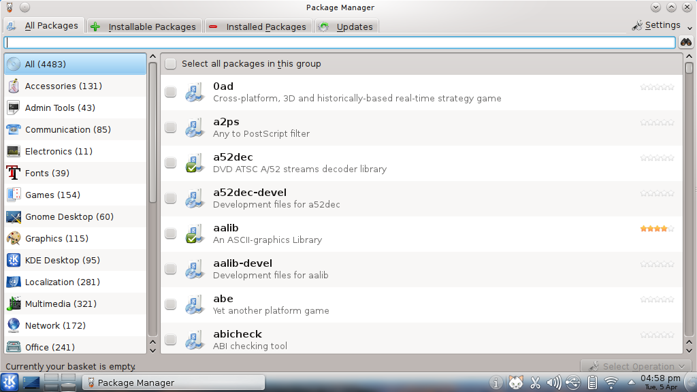This screenshot has width=697, height=392.
Task: Tick the a2ps package checkbox
Action: pos(171,127)
